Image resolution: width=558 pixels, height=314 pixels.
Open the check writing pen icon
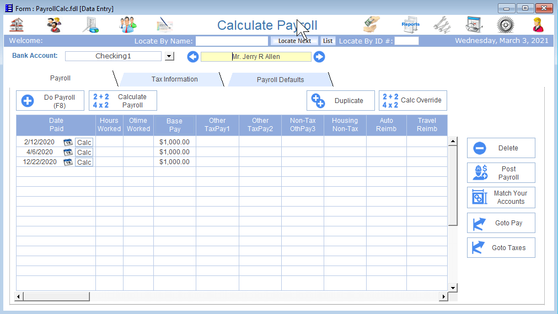(164, 25)
